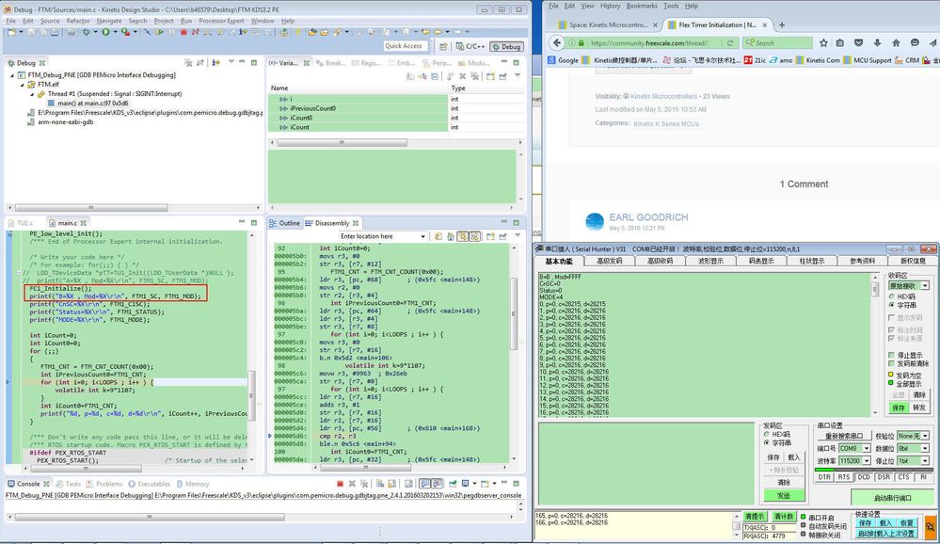The height and width of the screenshot is (544, 940).
Task: Click Remove All Terminated icon in Debug view
Action: click(188, 62)
